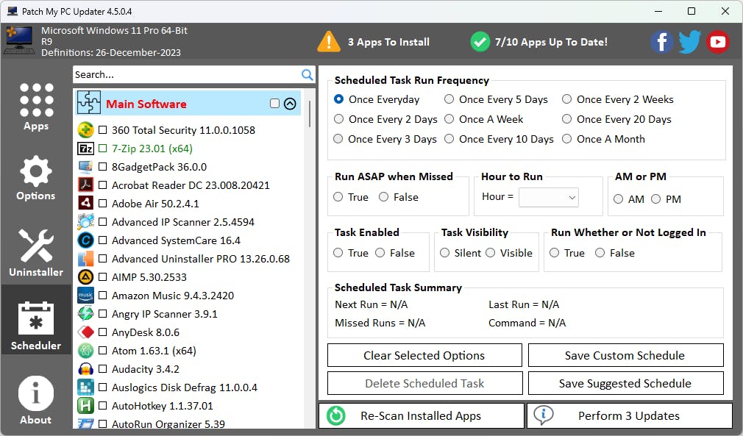The height and width of the screenshot is (436, 743).
Task: Click the 8GadgetPack app icon
Action: click(85, 167)
